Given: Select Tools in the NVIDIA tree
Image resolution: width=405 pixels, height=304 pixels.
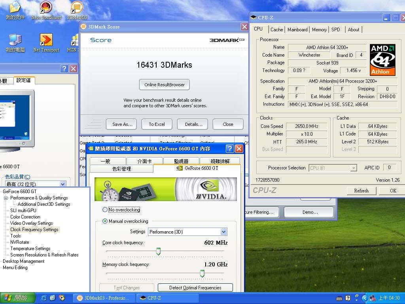Looking at the screenshot, I should tap(15, 236).
